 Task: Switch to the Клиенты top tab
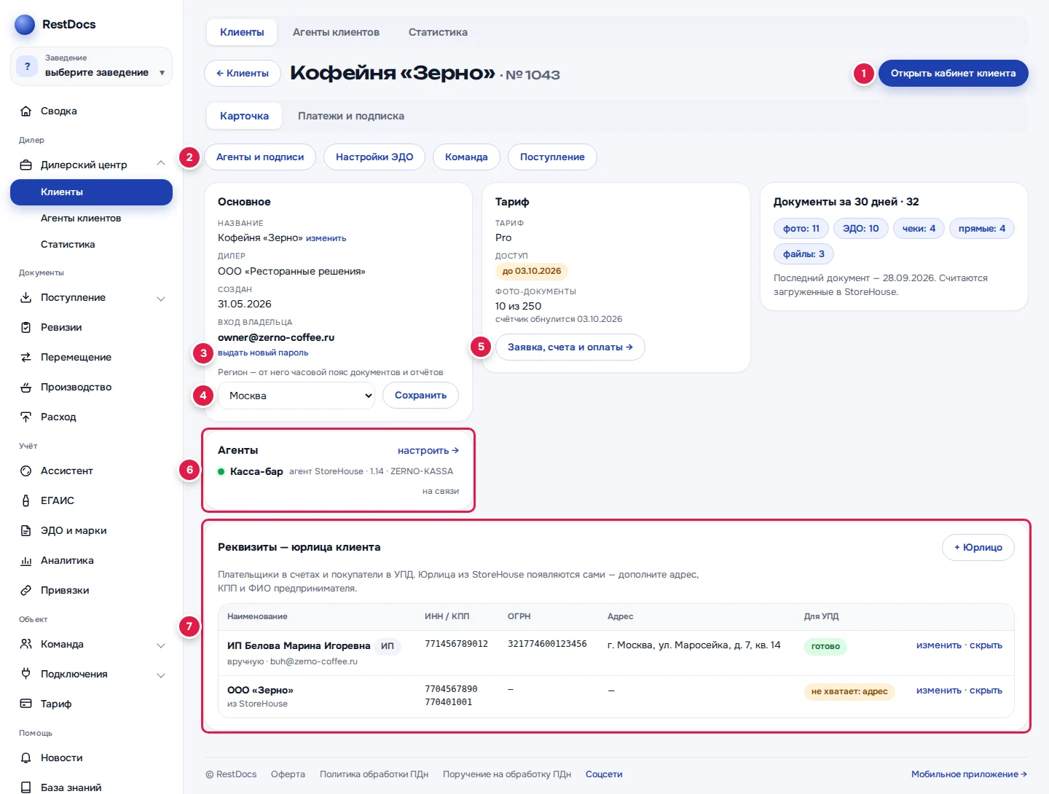[x=242, y=32]
